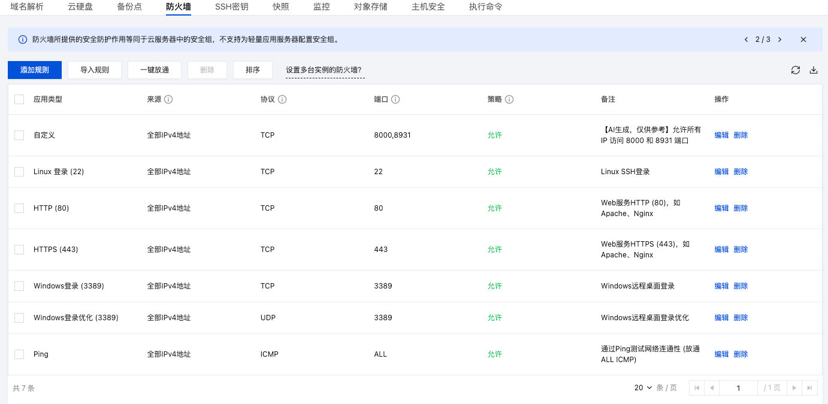
Task: Click the info icon beside 协议 header
Action: click(x=282, y=99)
